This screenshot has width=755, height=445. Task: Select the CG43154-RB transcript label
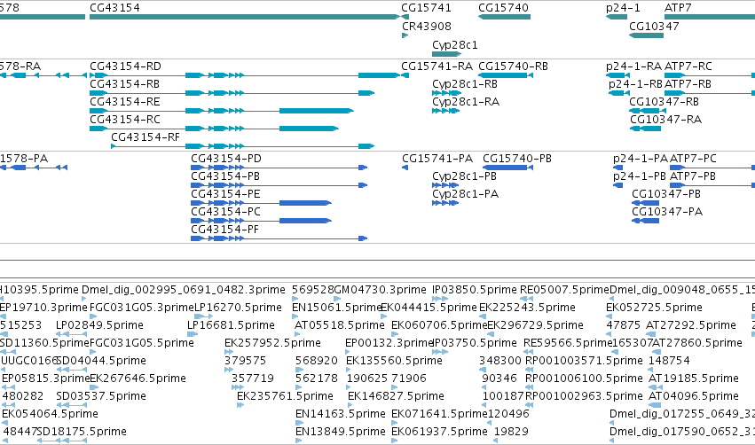(124, 83)
